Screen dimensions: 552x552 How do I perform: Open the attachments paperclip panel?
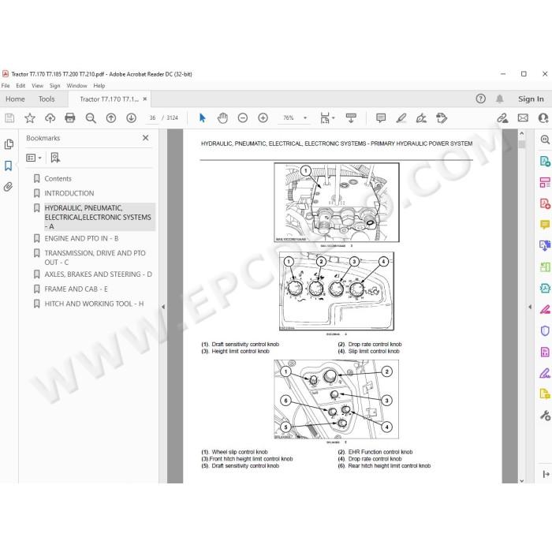tap(9, 187)
